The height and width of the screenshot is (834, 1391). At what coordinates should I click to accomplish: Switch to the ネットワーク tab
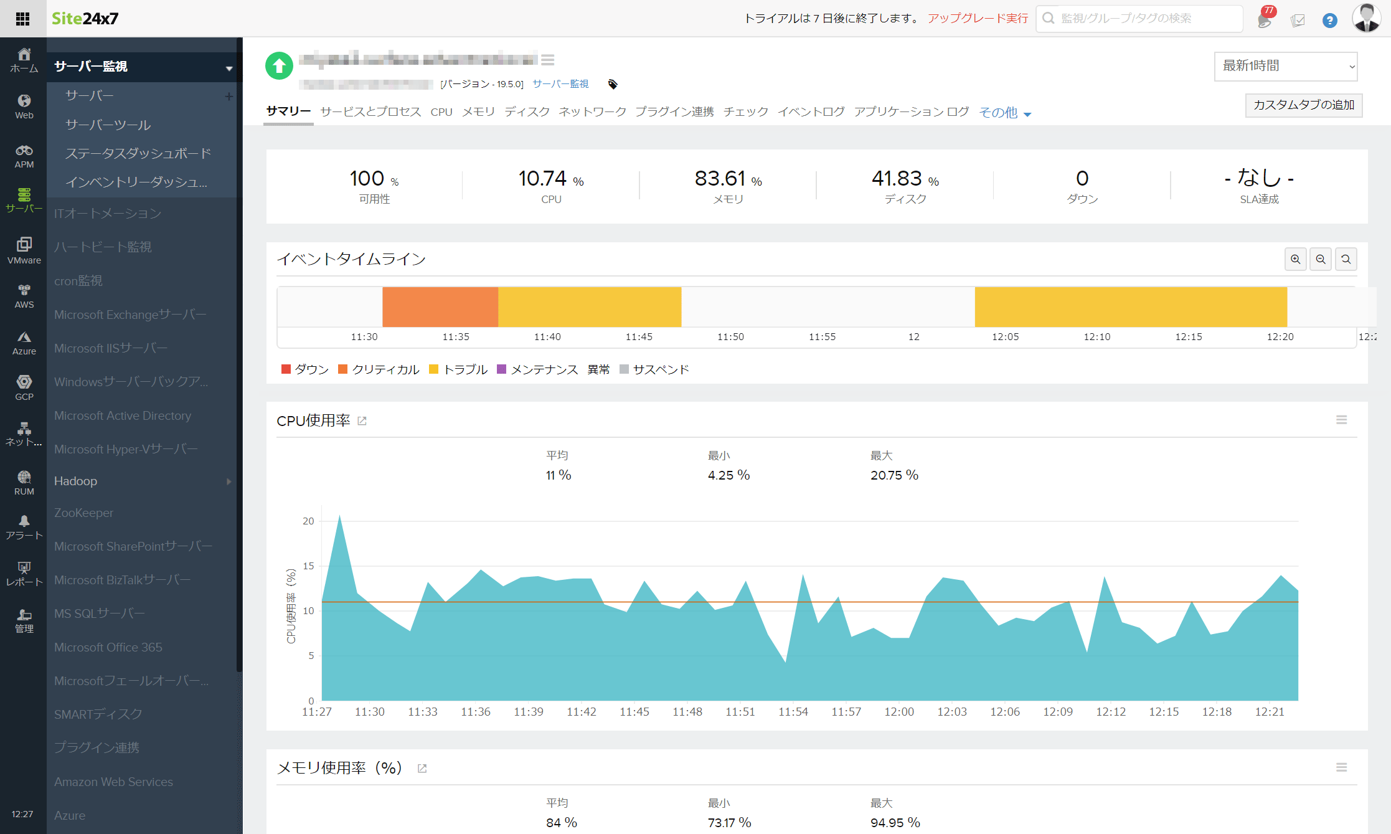[592, 111]
